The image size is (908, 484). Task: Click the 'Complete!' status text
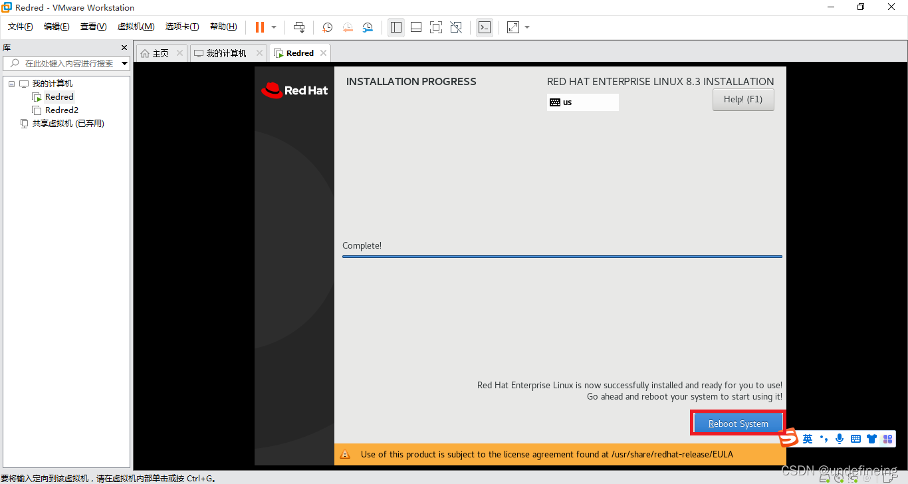[x=362, y=246]
